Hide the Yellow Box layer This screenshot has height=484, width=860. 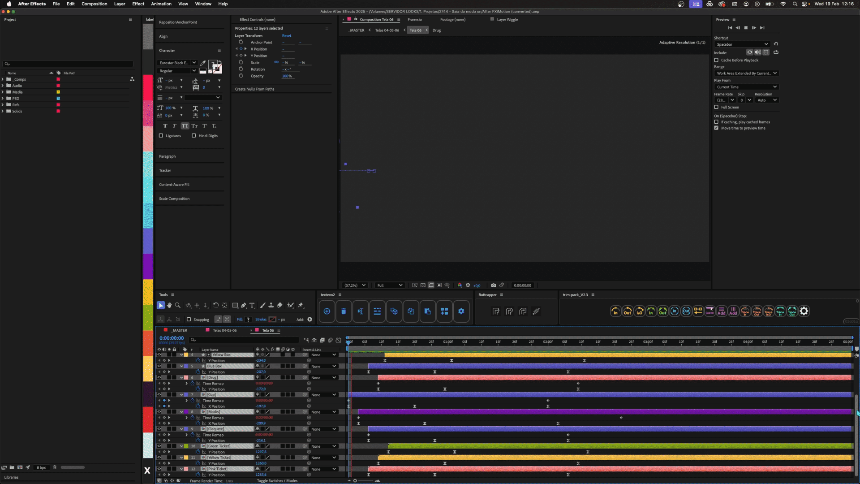pos(159,354)
